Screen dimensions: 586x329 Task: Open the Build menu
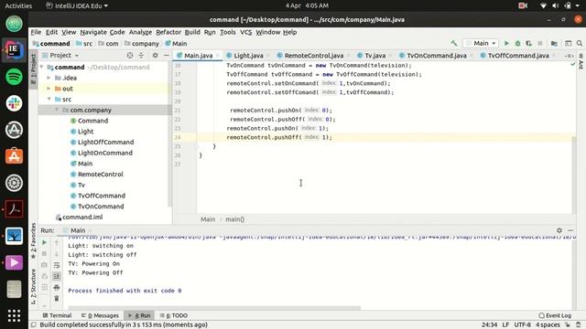click(192, 32)
